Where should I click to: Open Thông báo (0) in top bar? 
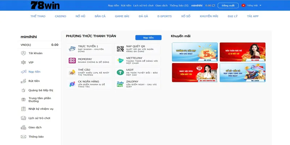click(179, 5)
